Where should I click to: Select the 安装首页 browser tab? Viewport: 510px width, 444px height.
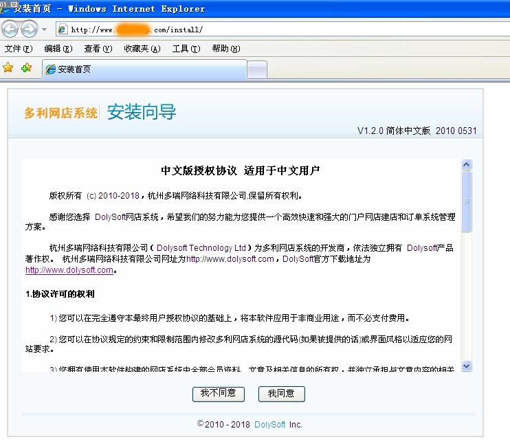[144, 69]
